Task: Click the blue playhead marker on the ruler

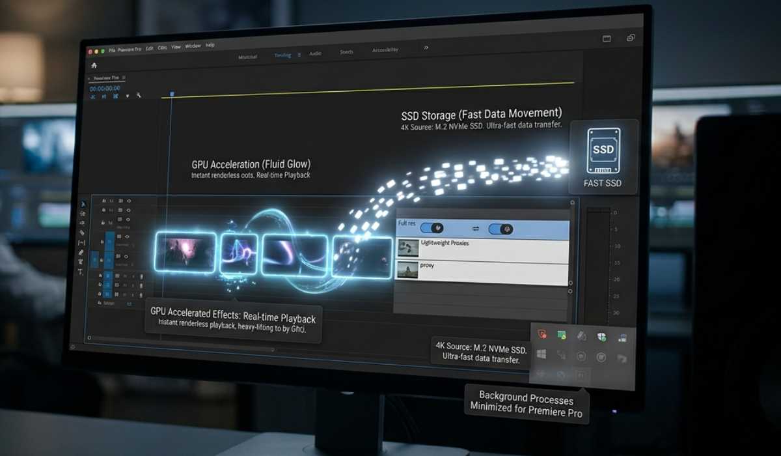Action: pyautogui.click(x=172, y=94)
